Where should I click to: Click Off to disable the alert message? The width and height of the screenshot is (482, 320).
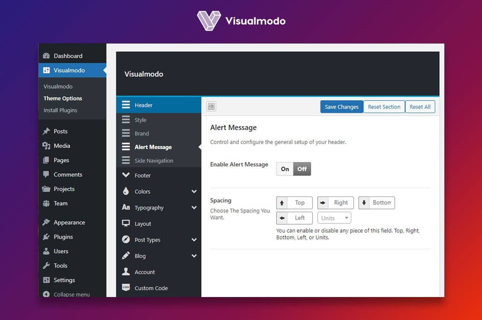pos(302,169)
